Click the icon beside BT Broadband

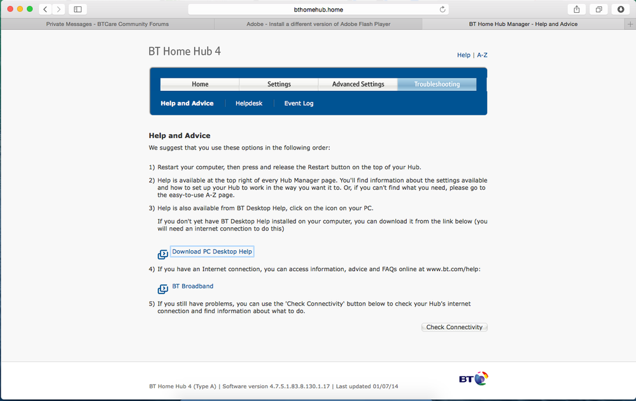click(162, 289)
